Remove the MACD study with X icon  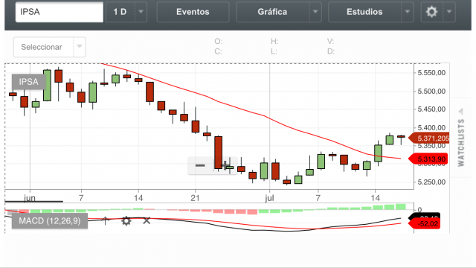pyautogui.click(x=147, y=220)
